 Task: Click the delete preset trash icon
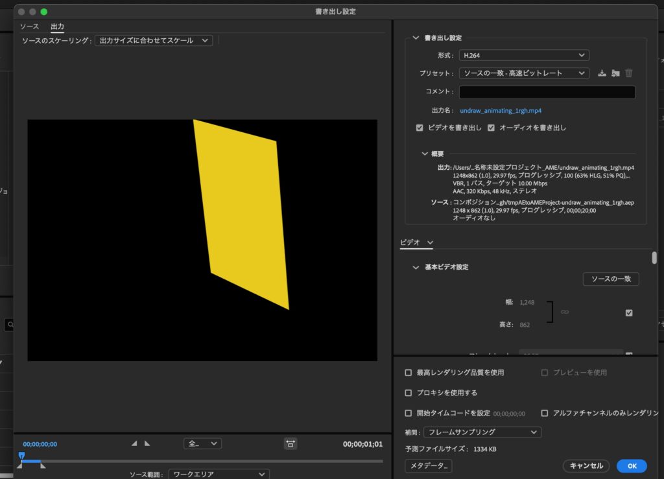(x=629, y=73)
